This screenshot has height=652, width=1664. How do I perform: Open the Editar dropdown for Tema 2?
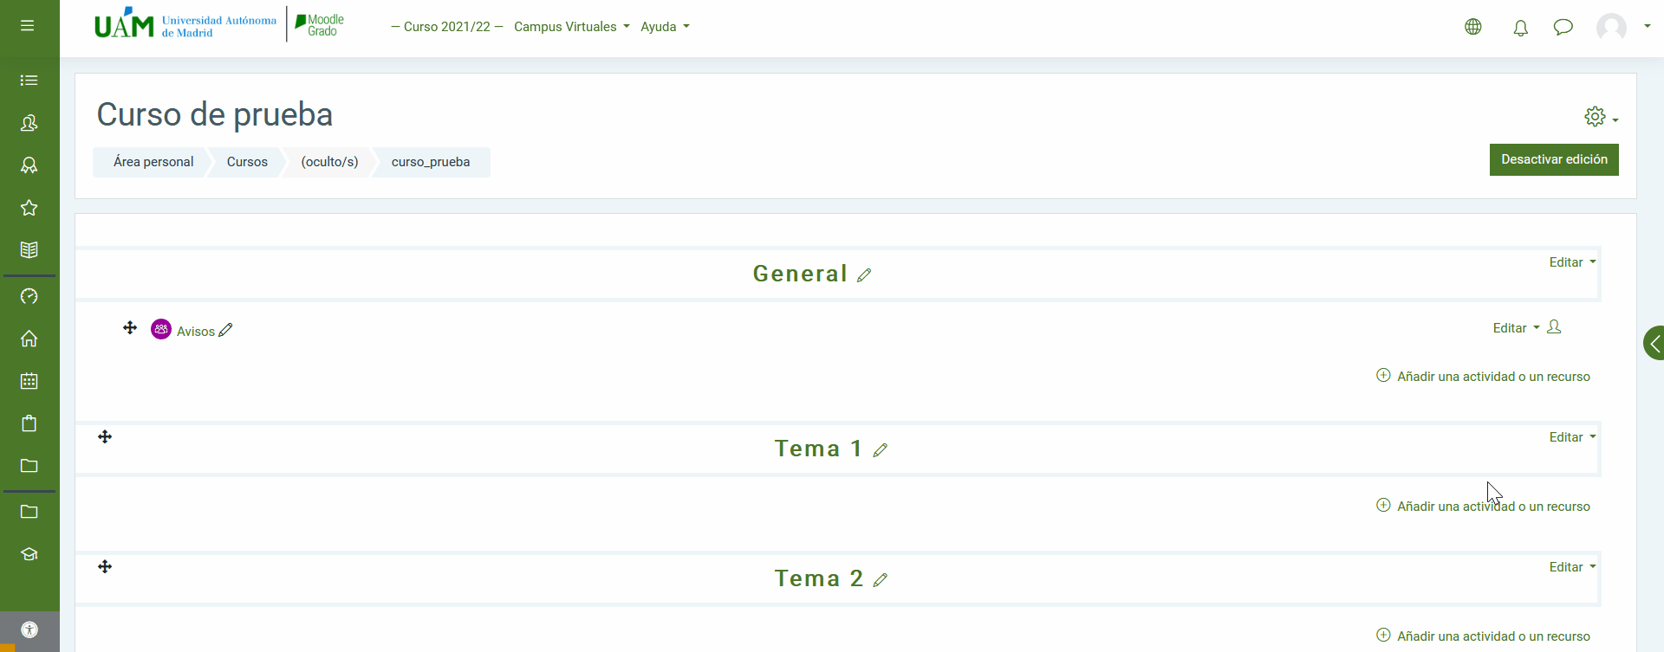click(1571, 567)
